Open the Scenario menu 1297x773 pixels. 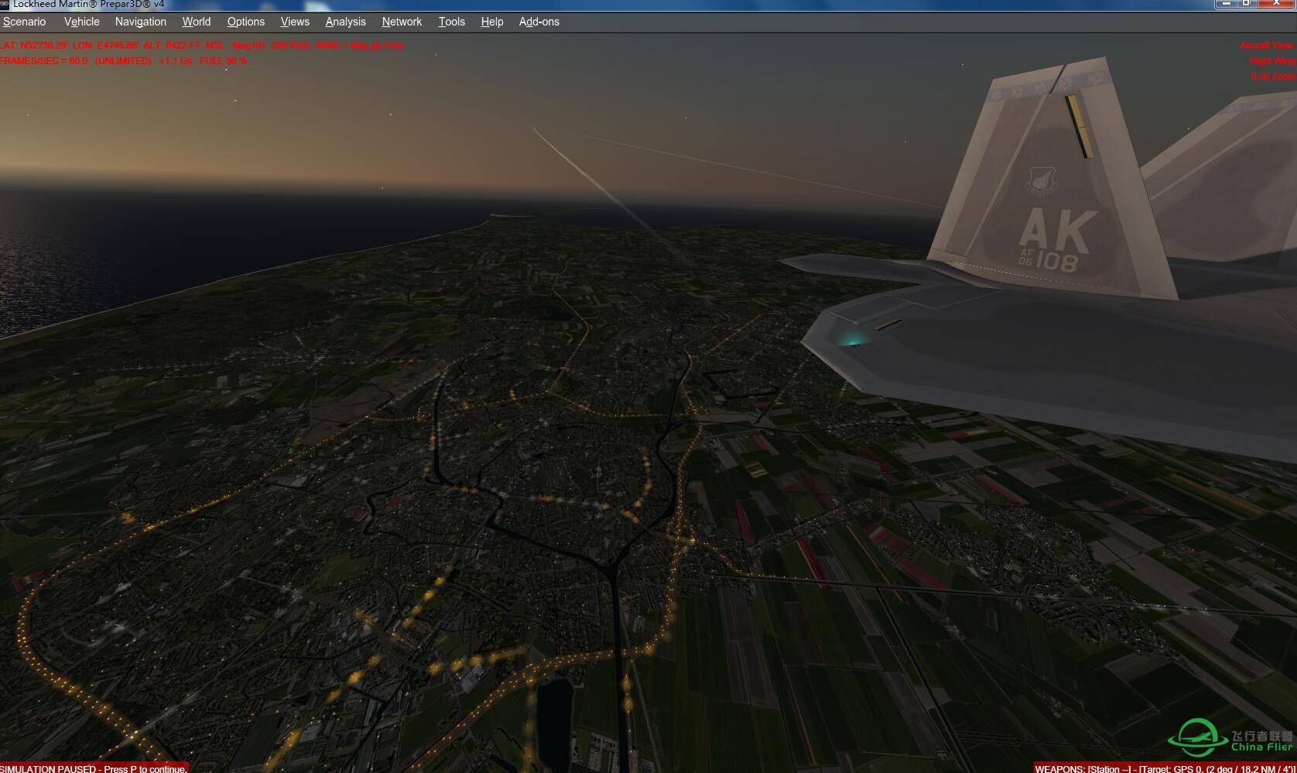24,22
